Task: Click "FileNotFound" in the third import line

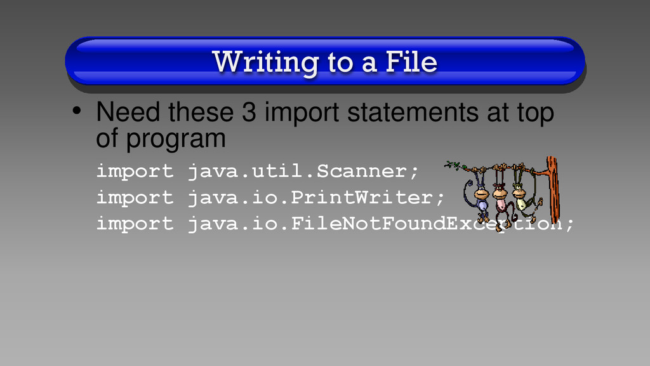Action: click(x=368, y=223)
